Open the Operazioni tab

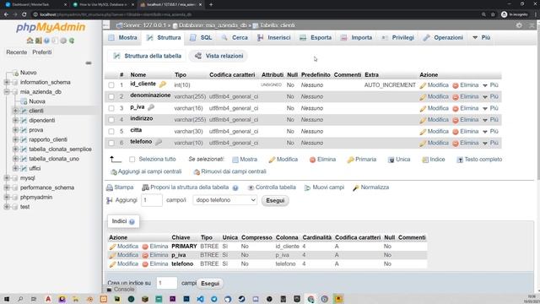tap(443, 37)
